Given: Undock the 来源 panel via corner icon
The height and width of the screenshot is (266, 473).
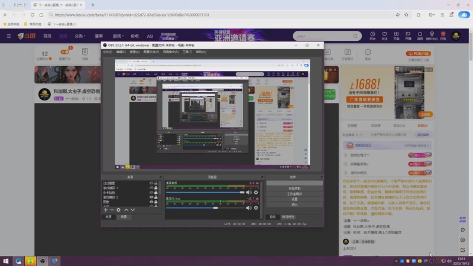Looking at the screenshot, I should [160, 177].
